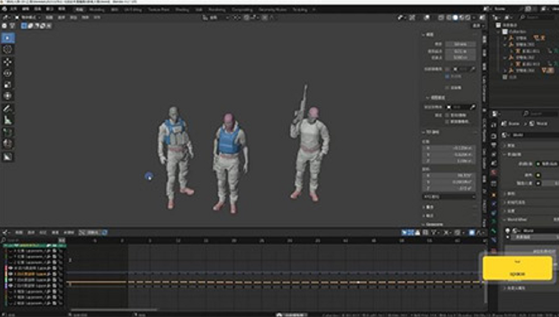The image size is (559, 317).
Task: Activate the Move tool
Action: click(8, 62)
